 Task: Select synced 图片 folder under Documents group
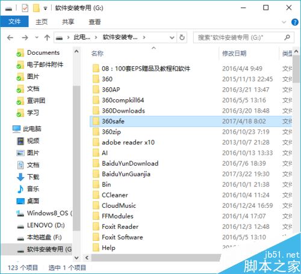pyautogui.click(x=33, y=76)
